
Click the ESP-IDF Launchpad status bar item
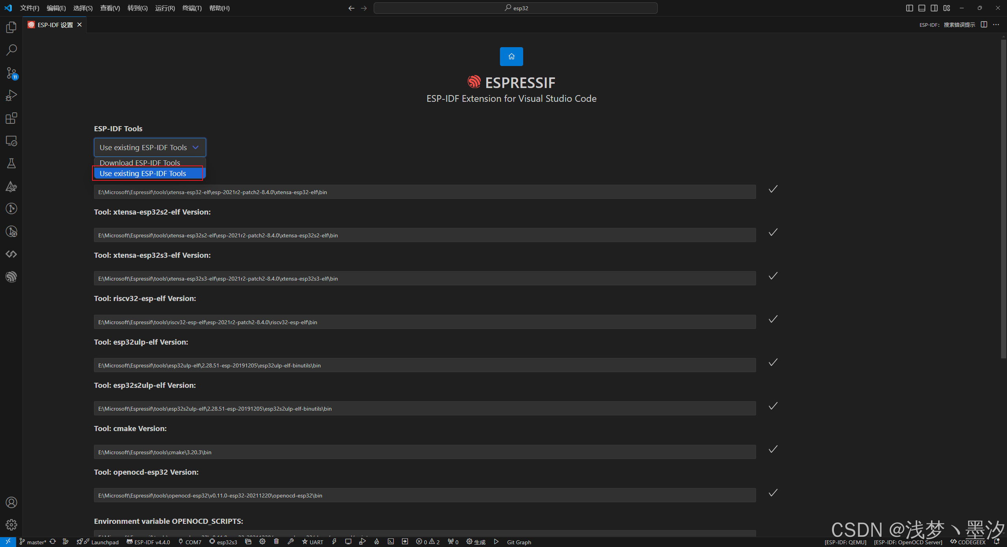(98, 542)
